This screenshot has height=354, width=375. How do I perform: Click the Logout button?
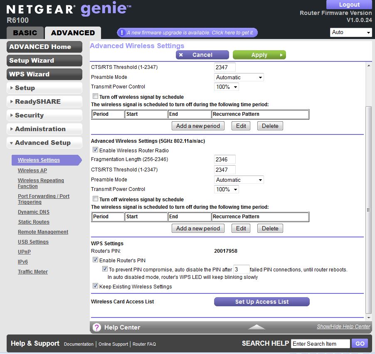pyautogui.click(x=349, y=5)
